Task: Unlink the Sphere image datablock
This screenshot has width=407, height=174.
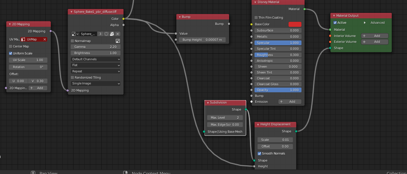Action: click(118, 34)
